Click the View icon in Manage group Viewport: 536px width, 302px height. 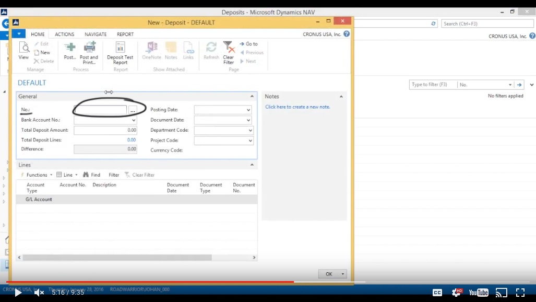pyautogui.click(x=24, y=51)
